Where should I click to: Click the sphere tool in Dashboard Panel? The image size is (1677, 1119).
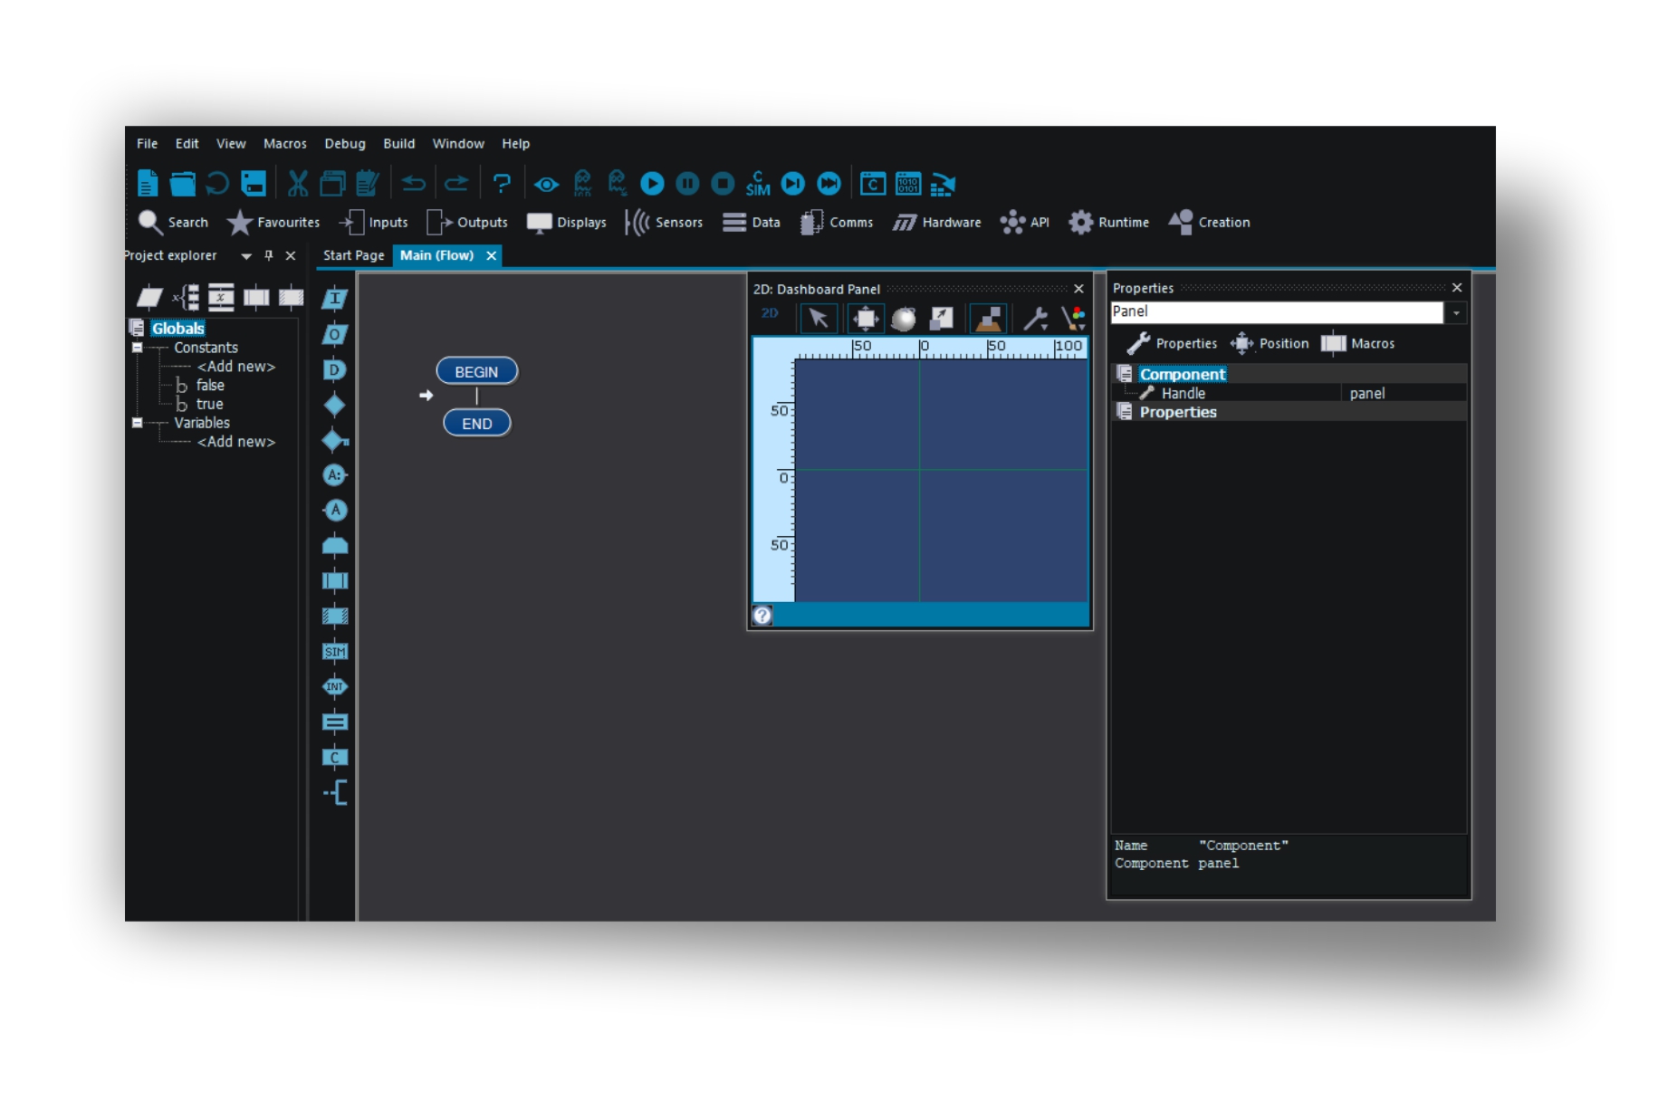coord(904,319)
